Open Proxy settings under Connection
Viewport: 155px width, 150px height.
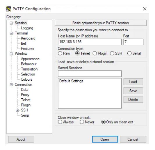(x=25, y=95)
